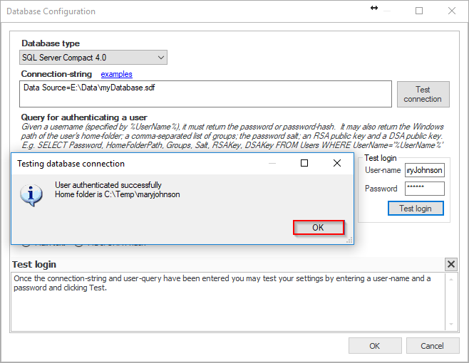Maximize the Database Configuration window

click(419, 11)
